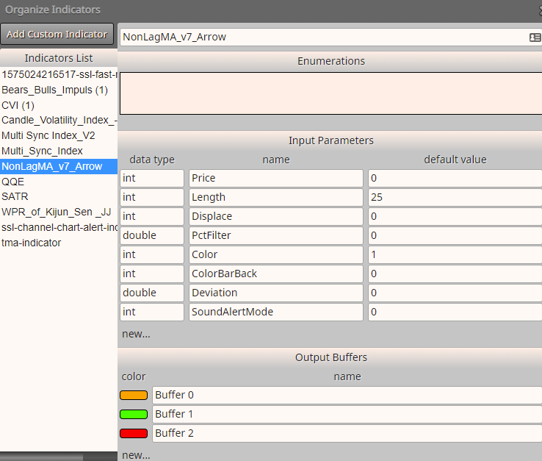Edit Length default value 25
This screenshot has width=542, height=461.
pos(455,197)
